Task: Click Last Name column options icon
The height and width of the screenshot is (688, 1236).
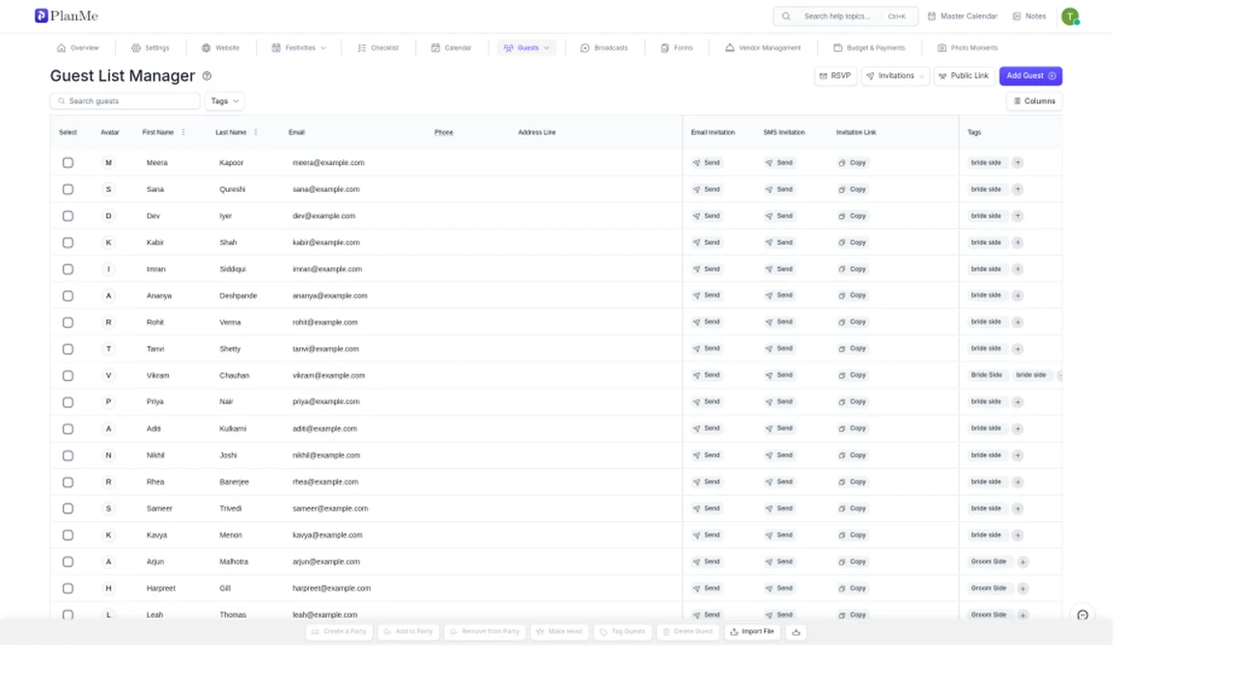Action: pyautogui.click(x=256, y=132)
